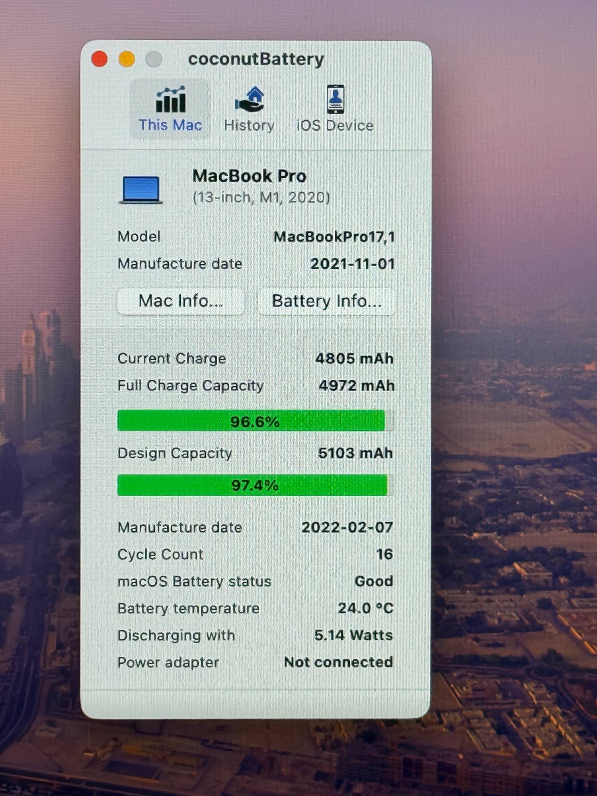Click the 2022-02-07 battery manufacture date
Screen dimensions: 597x796
click(347, 528)
